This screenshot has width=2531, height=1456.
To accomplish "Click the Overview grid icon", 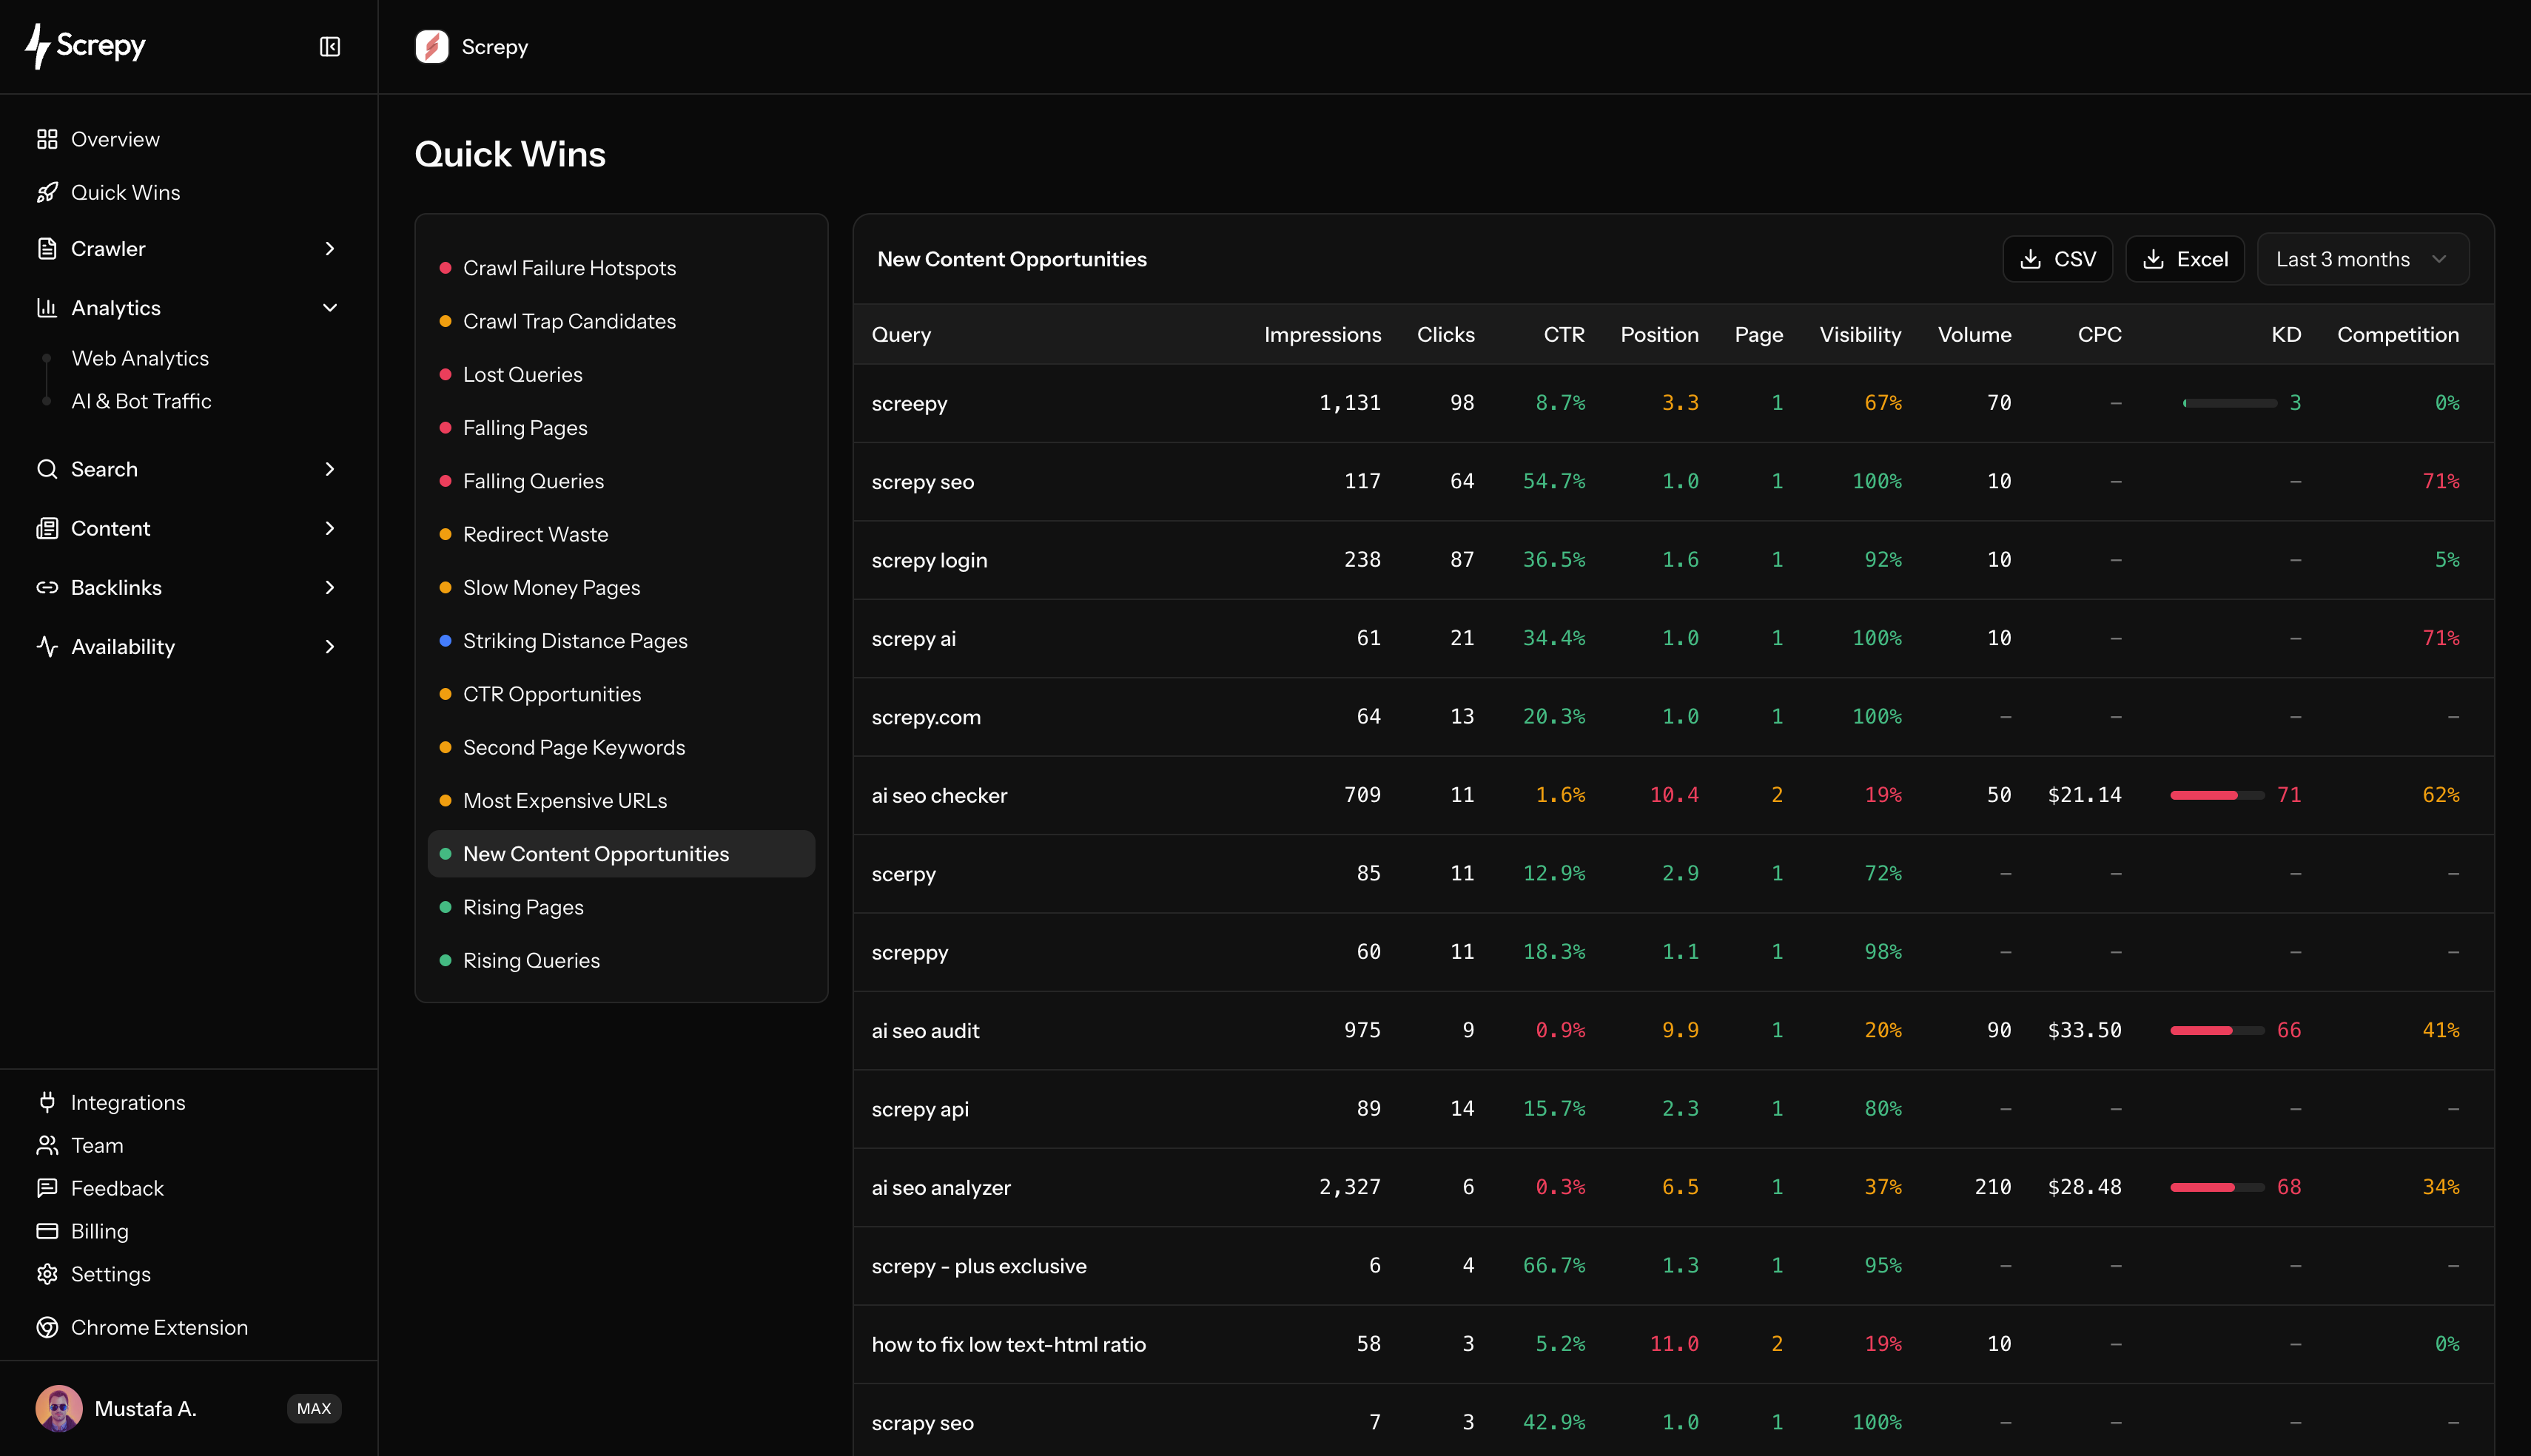I will point(47,139).
